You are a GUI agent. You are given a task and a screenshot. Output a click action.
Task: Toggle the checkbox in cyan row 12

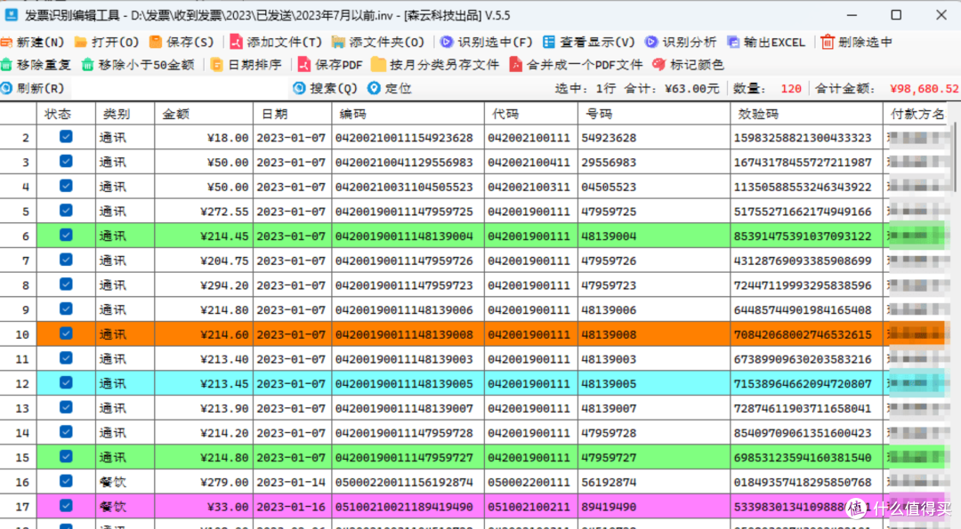(x=66, y=382)
